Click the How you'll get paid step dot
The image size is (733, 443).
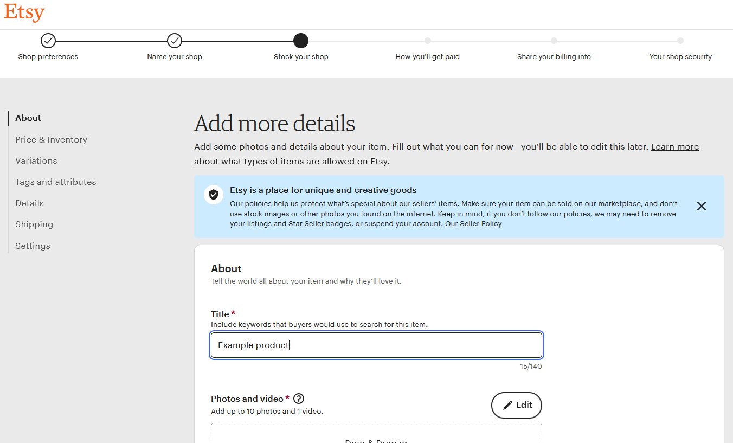[428, 41]
